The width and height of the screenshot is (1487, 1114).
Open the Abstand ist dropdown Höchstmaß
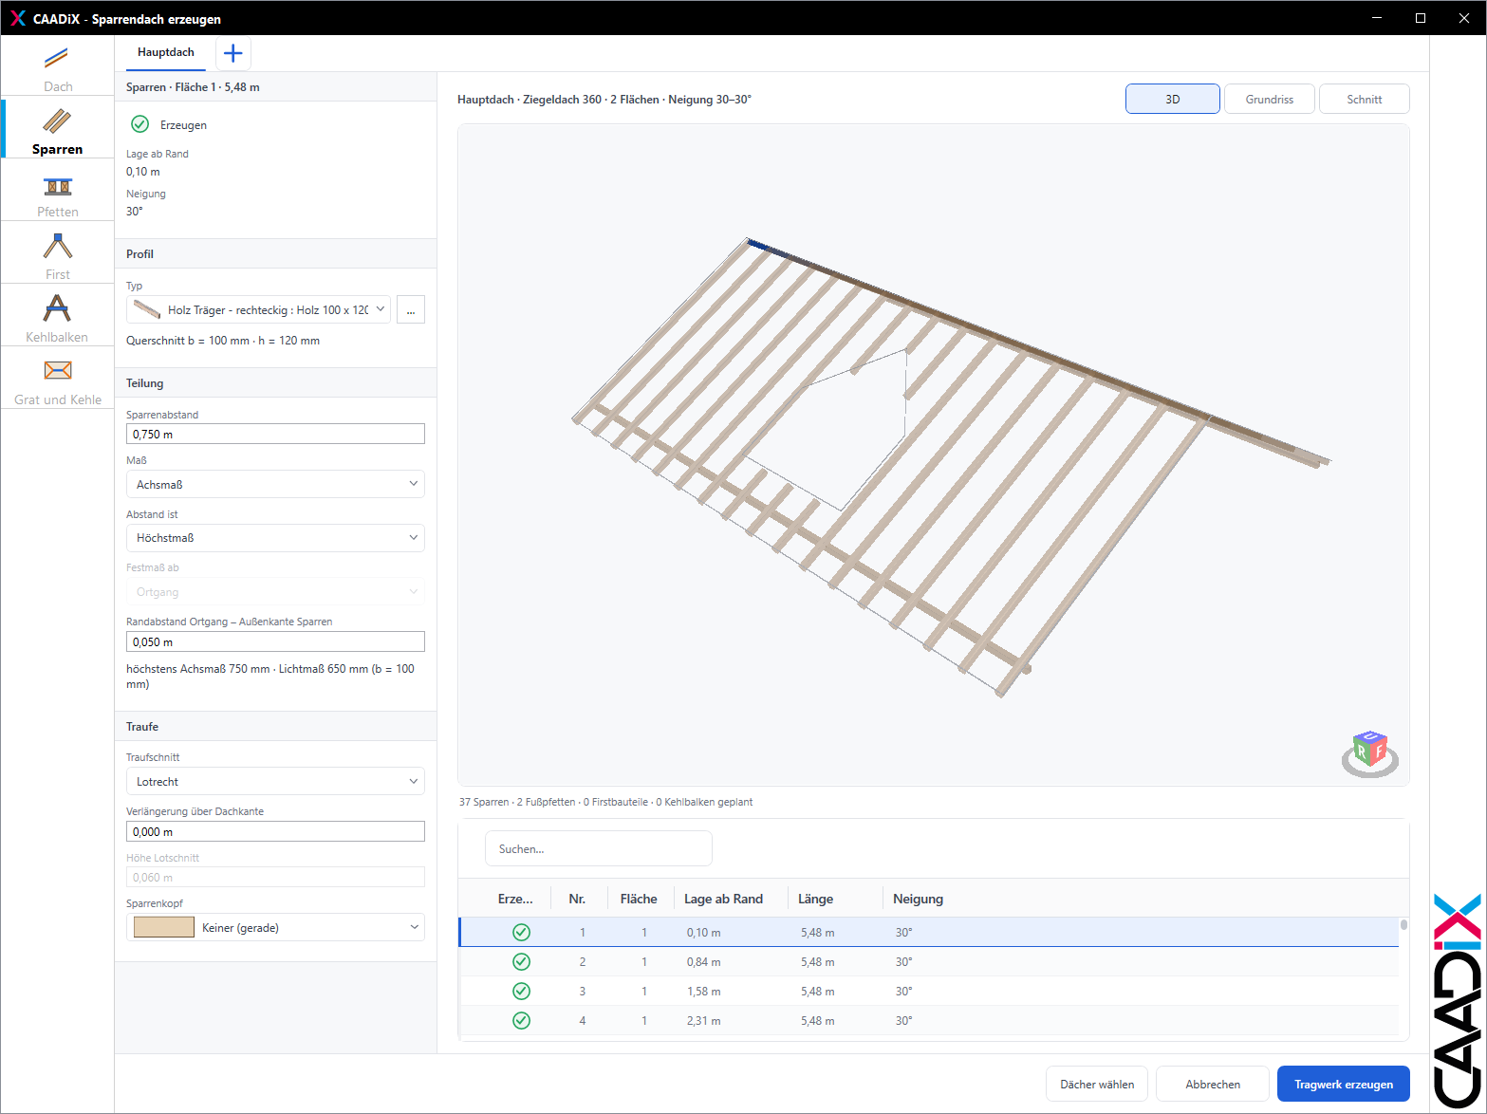(275, 537)
